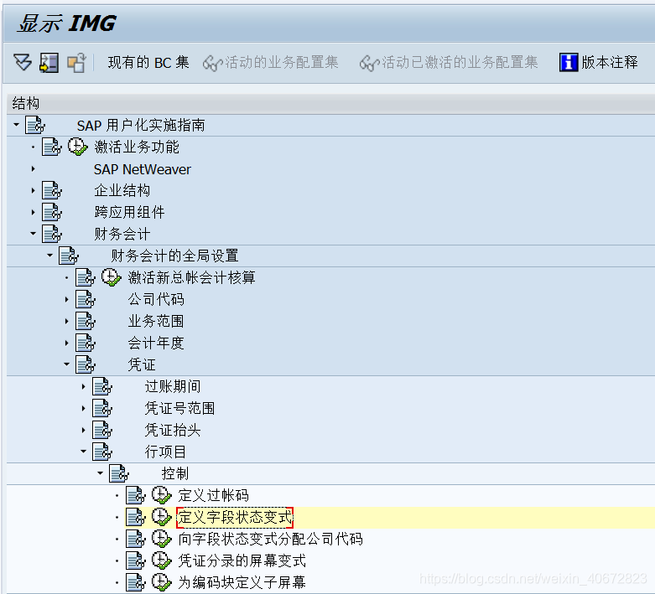Execute activity clock icon for 向字段状态变式分配公司代码
The width and height of the screenshot is (655, 594).
tap(161, 539)
